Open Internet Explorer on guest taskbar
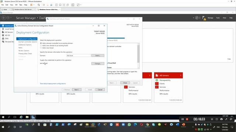The image size is (236, 132). [21, 117]
